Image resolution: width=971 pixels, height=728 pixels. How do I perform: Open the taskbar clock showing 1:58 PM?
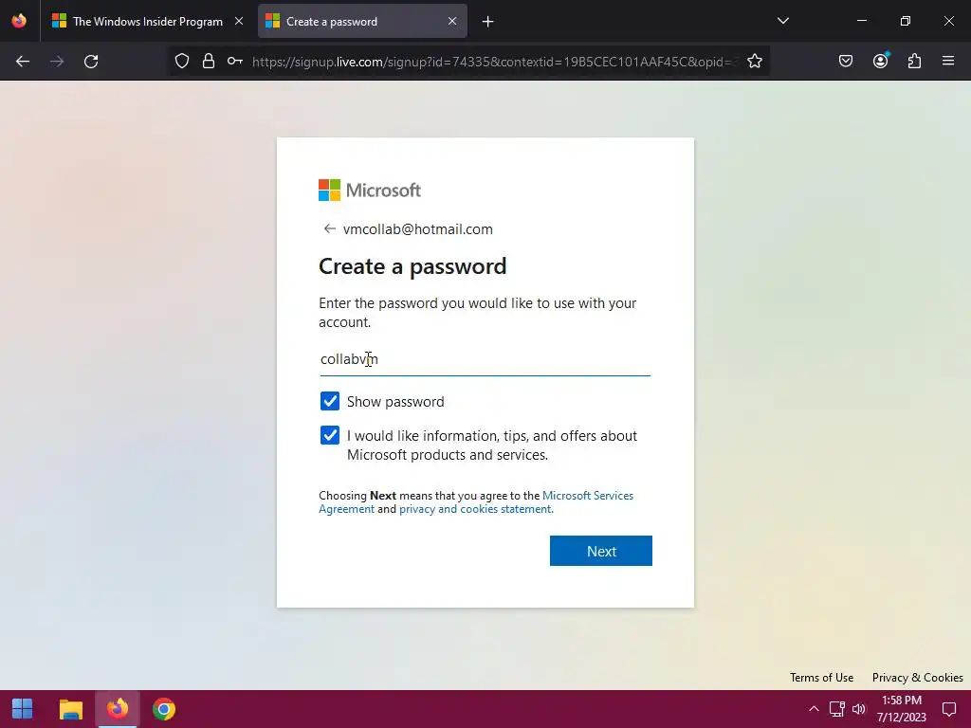[901, 709]
